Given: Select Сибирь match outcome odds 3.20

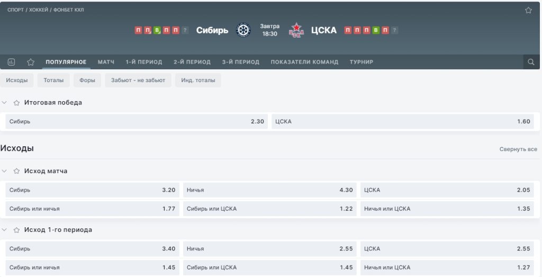Looking at the screenshot, I should click(92, 190).
